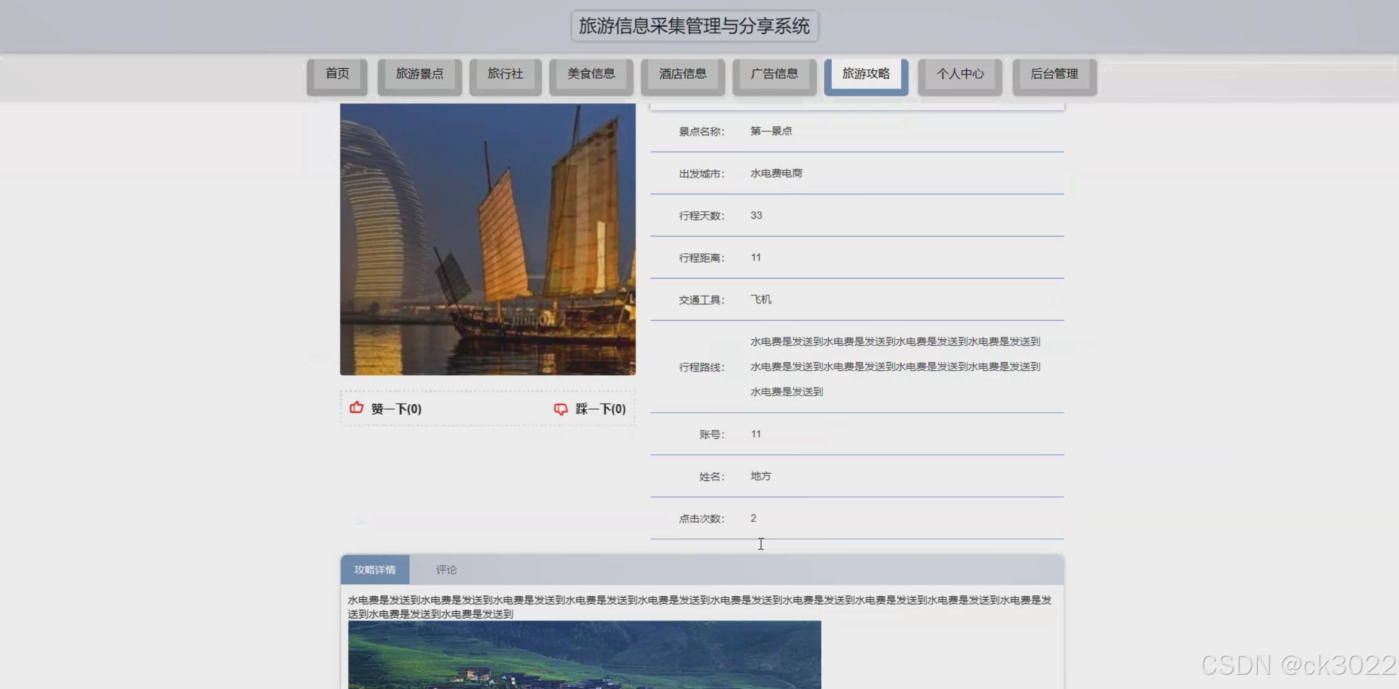Click the thumbs-up like icon
This screenshot has height=689, width=1399.
[356, 408]
